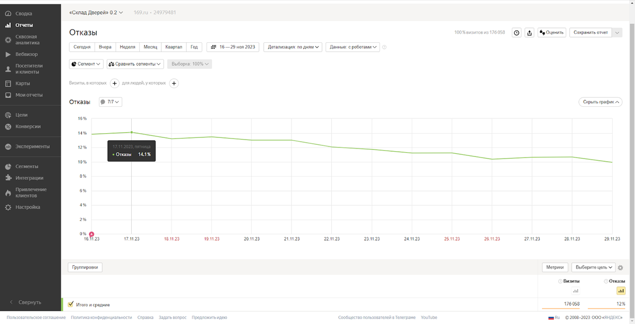Screen dimensions: 635x324
Task: Select the Месяц period
Action: [150, 47]
